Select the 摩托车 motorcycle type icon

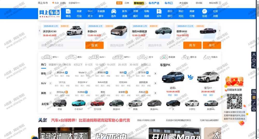pos(185,57)
